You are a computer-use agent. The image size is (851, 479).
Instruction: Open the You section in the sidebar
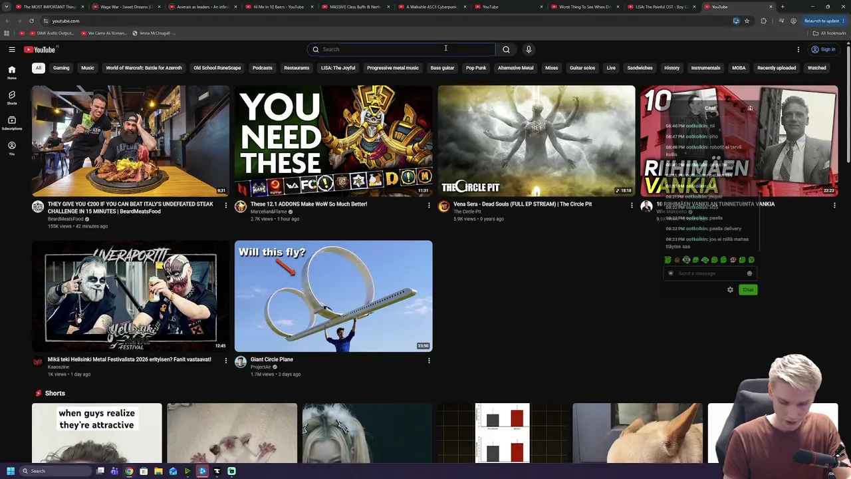(12, 148)
